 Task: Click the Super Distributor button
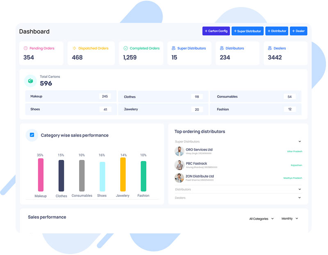(x=247, y=31)
